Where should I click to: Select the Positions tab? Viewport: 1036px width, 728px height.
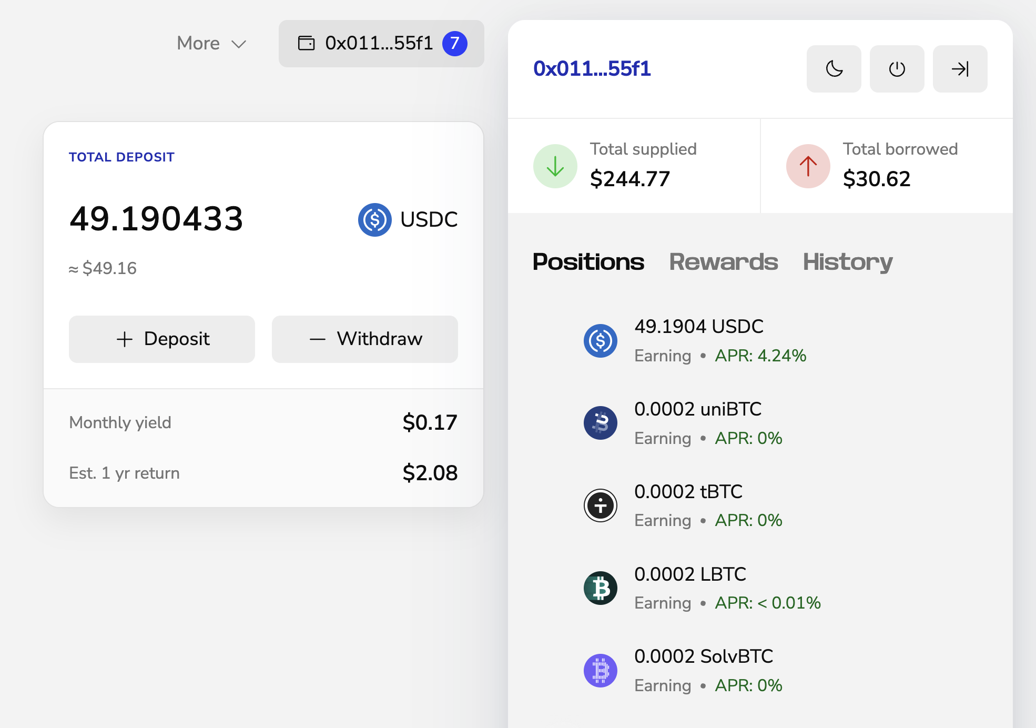pos(588,262)
